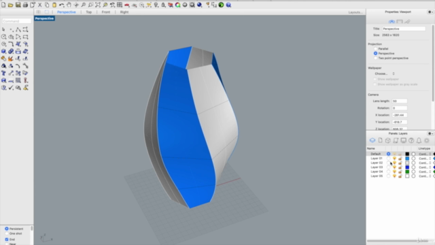The image size is (435, 245).
Task: Select the Circle tool
Action: point(3,37)
